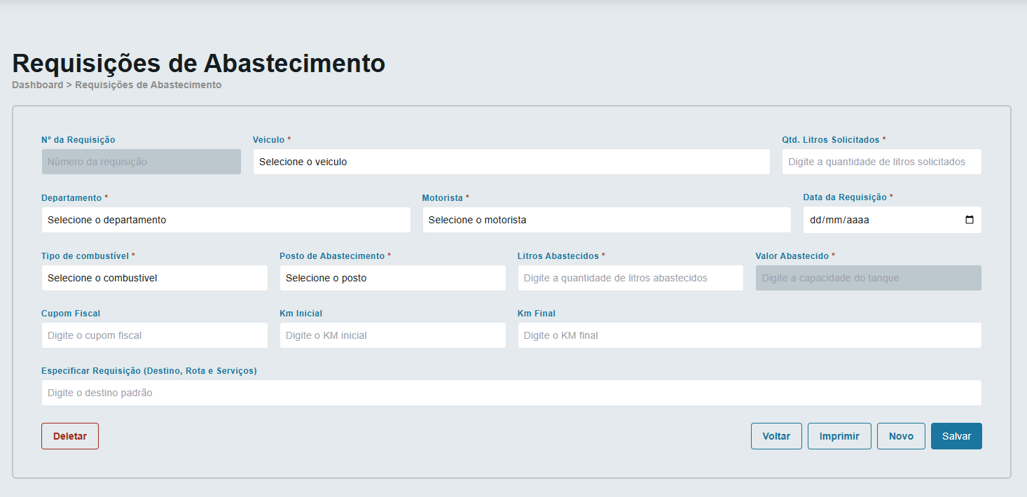
Task: Select the Km Final text field
Action: coord(749,335)
